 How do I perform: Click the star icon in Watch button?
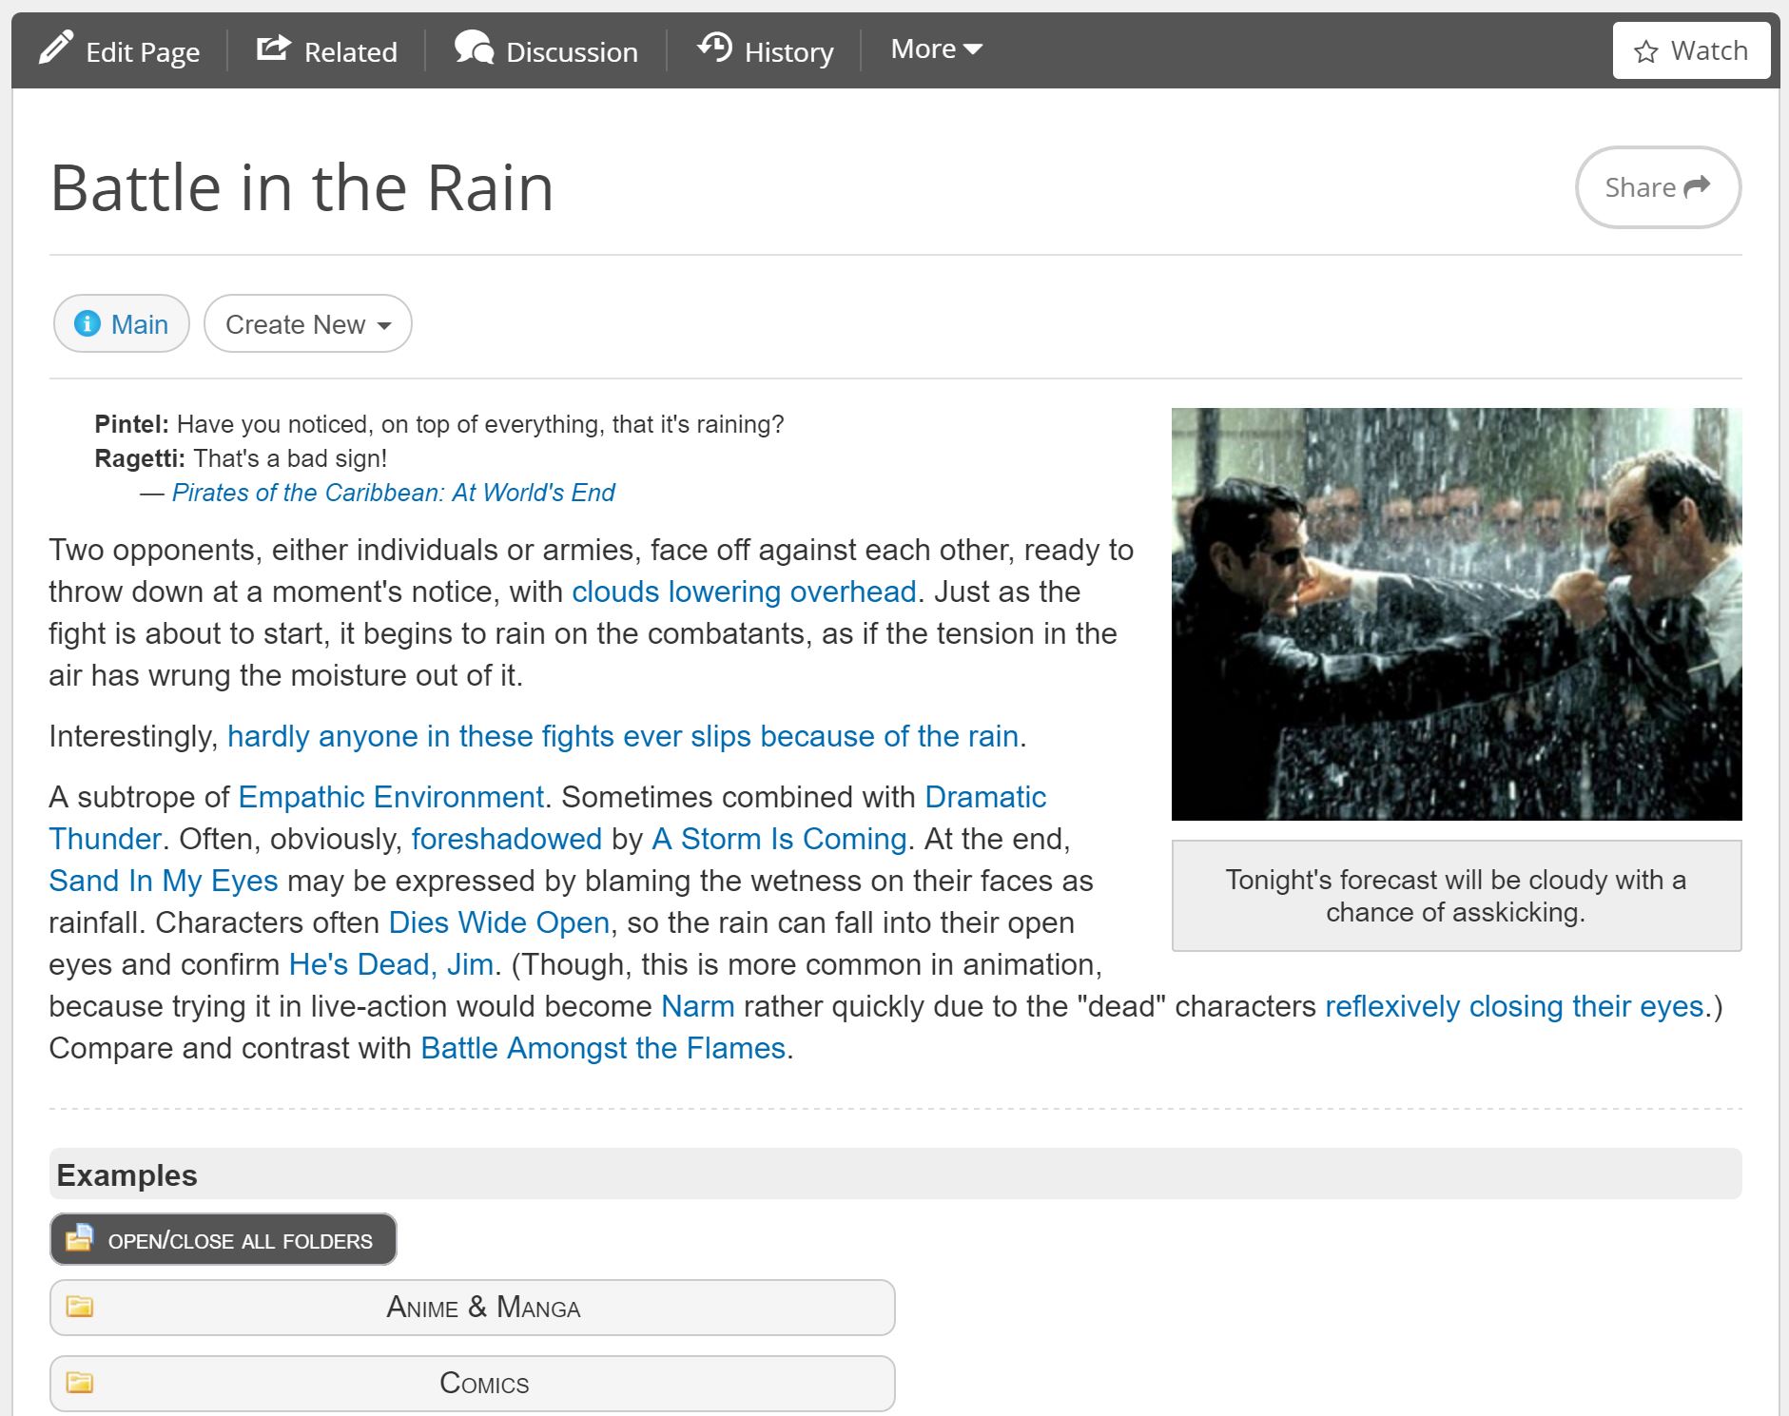click(1644, 50)
